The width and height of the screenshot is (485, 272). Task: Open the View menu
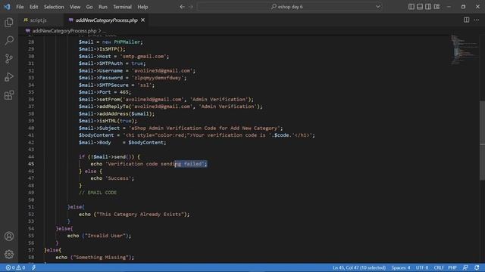pyautogui.click(x=75, y=7)
